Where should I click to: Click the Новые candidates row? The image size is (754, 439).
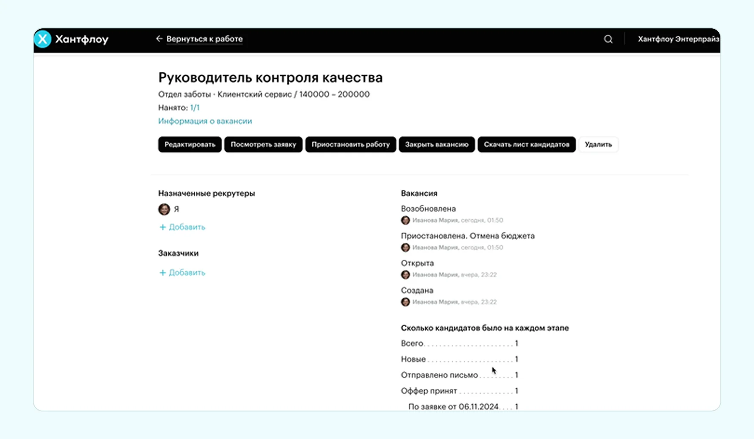(x=460, y=359)
